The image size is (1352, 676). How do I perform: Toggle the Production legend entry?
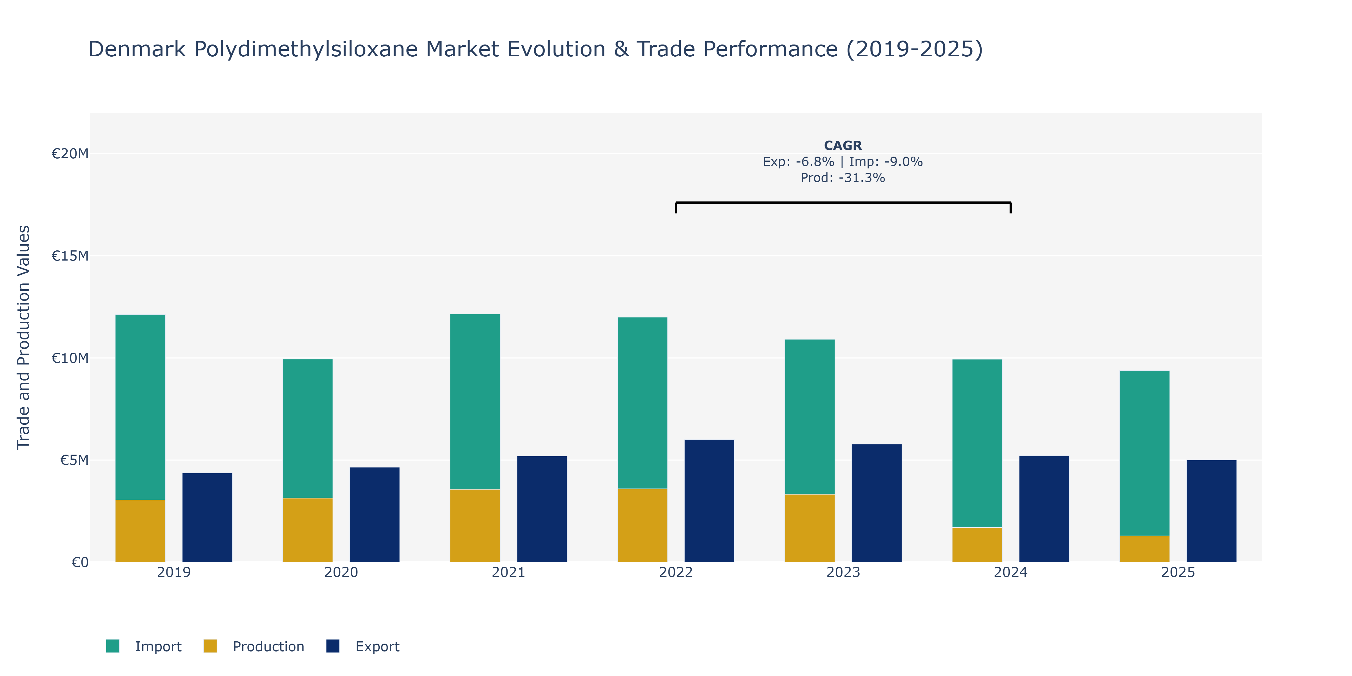coord(253,646)
